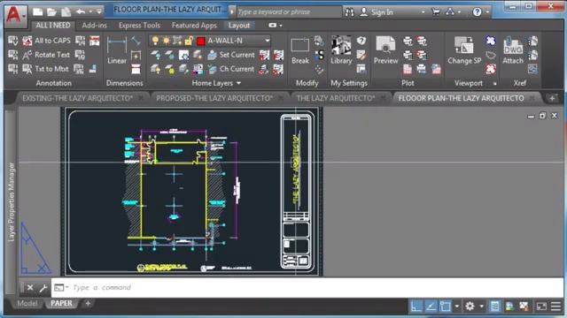The image size is (567, 318).
Task: Click the Undo arrow icon
Action: 81,11
